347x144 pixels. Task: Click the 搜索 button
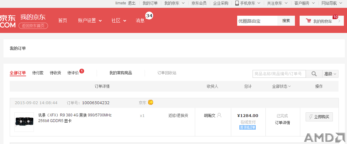(286, 21)
